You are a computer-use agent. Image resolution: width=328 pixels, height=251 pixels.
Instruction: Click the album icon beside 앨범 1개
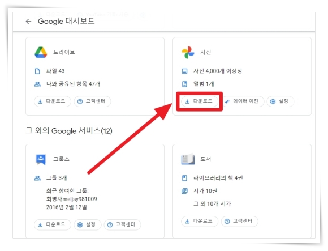click(x=184, y=84)
